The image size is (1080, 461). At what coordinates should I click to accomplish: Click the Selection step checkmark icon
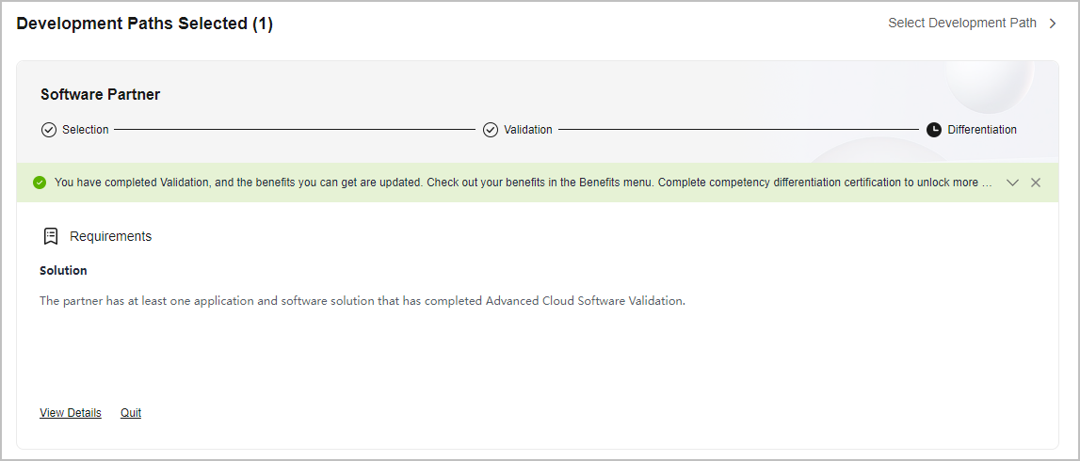[x=48, y=130]
